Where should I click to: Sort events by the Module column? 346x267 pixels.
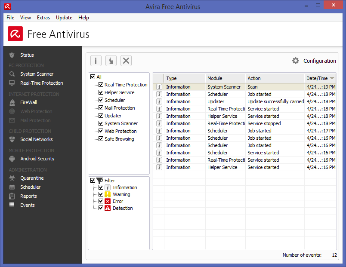(x=225, y=78)
